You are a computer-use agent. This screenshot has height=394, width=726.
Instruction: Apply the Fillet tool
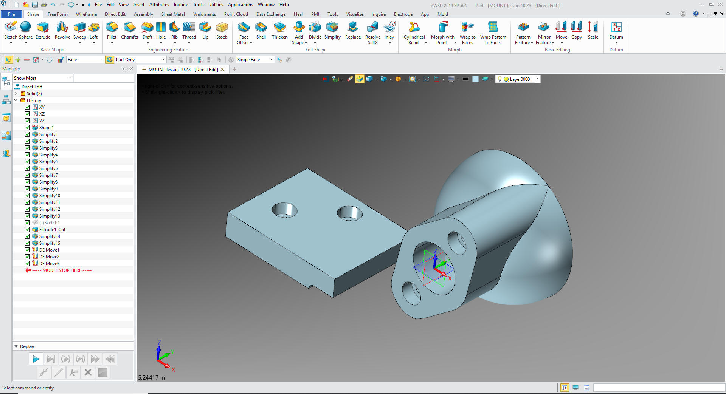pyautogui.click(x=112, y=30)
